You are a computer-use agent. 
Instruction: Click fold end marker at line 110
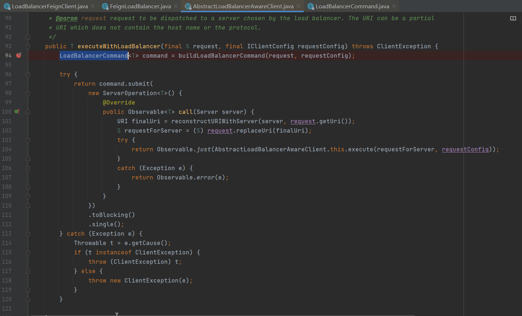click(x=28, y=205)
